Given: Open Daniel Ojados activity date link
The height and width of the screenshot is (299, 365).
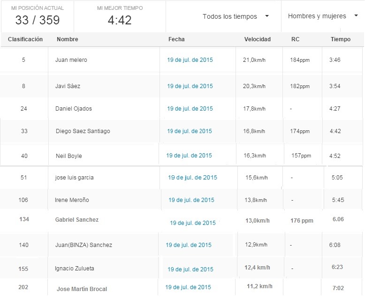Looking at the screenshot, I should coord(190,109).
